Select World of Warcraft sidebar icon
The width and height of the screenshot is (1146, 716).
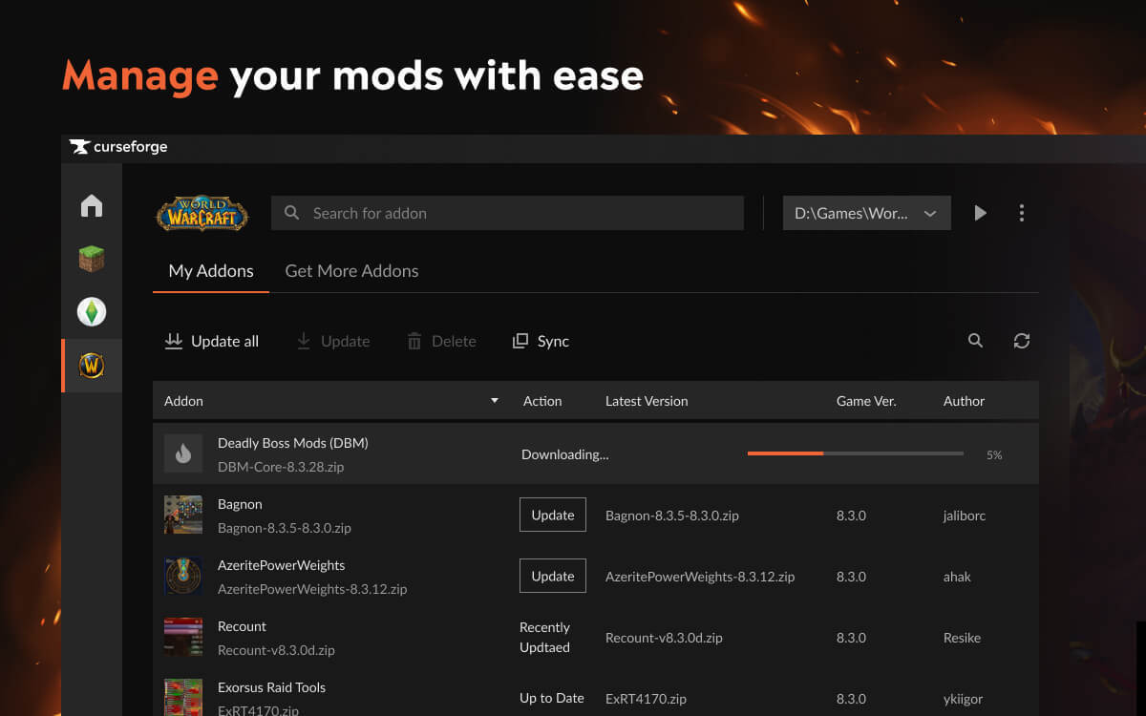click(92, 366)
